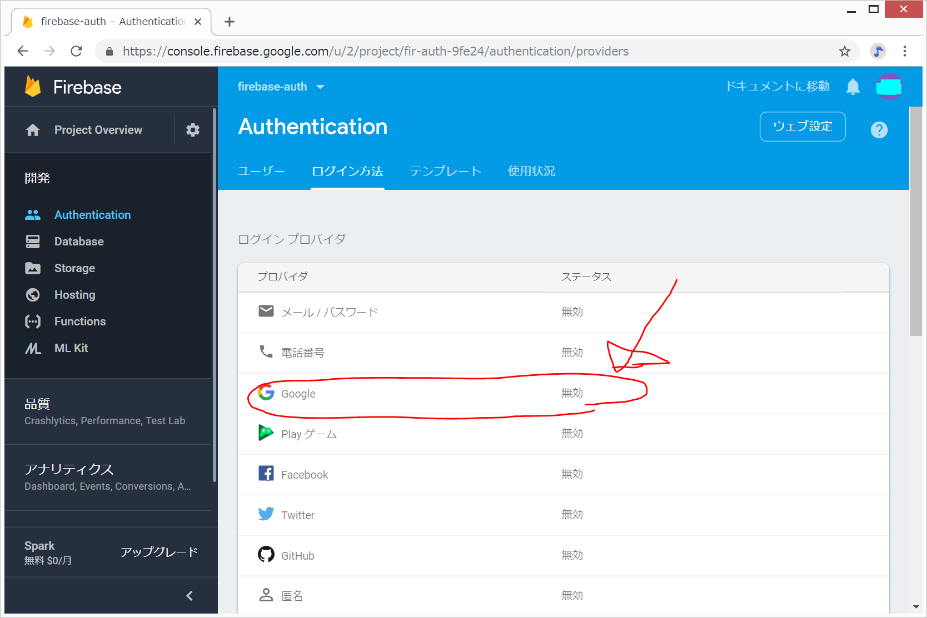This screenshot has height=618, width=927.
Task: Open the テンプレート tab
Action: tap(445, 171)
